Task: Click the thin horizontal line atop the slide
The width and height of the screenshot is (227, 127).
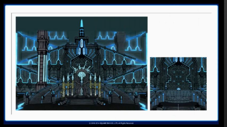Action: (111, 13)
